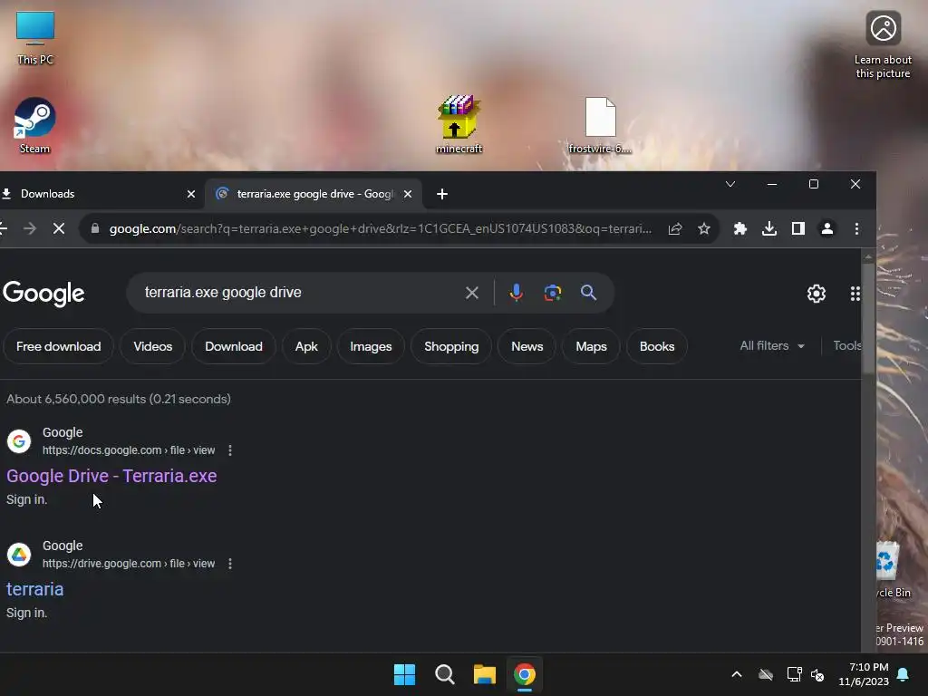Switch to Books results
Viewport: 928px width, 696px height.
tap(657, 346)
